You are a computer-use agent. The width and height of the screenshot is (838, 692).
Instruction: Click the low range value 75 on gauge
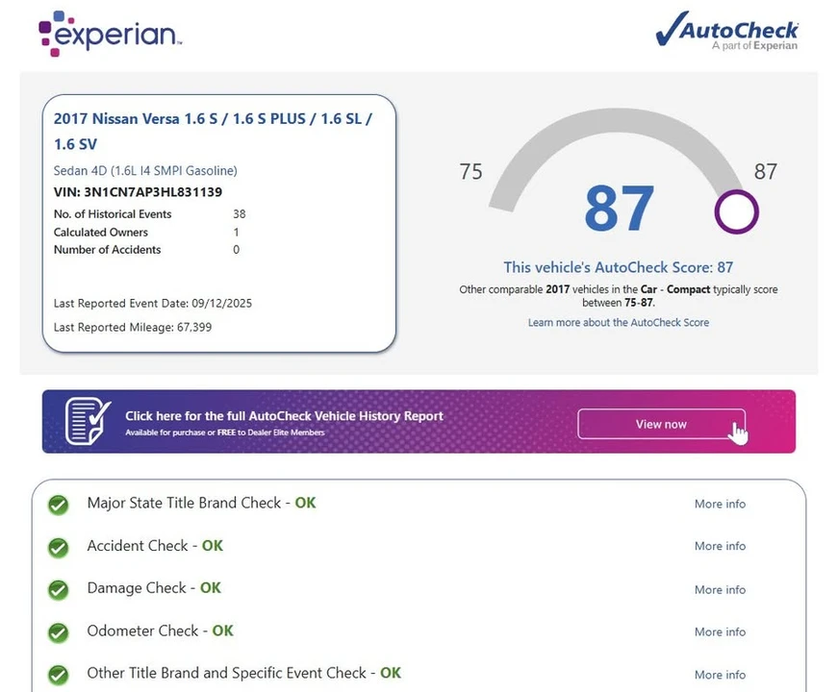[470, 172]
